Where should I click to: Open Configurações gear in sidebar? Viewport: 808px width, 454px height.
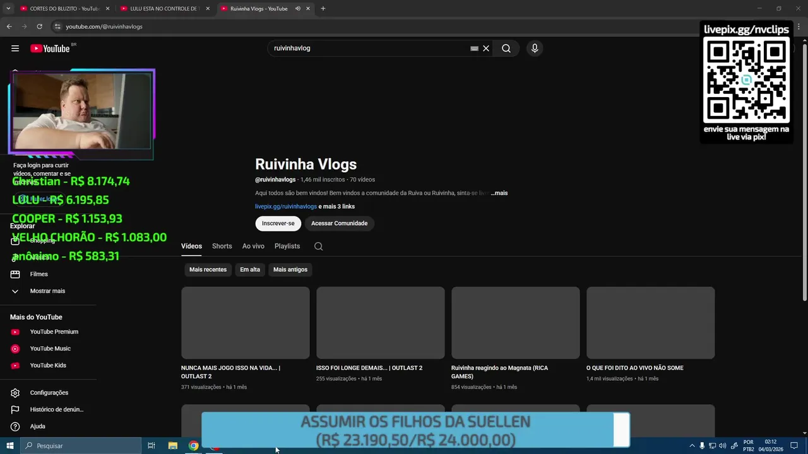[x=48, y=393]
